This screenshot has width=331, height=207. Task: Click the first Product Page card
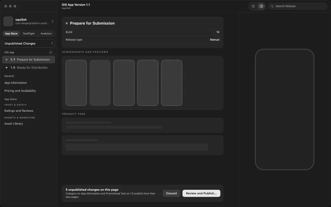coord(142,125)
